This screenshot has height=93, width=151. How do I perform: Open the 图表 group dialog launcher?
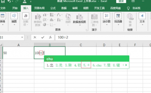coord(87,30)
